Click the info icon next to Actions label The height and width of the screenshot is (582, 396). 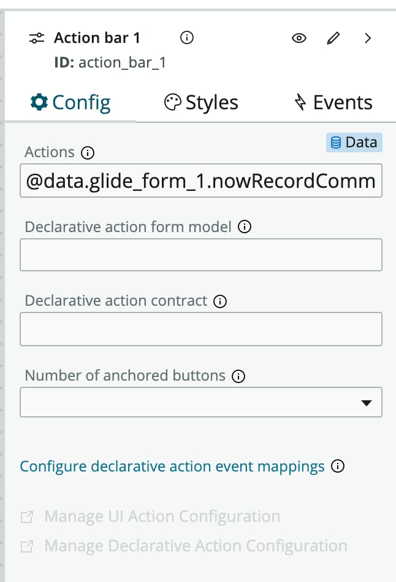tap(88, 152)
